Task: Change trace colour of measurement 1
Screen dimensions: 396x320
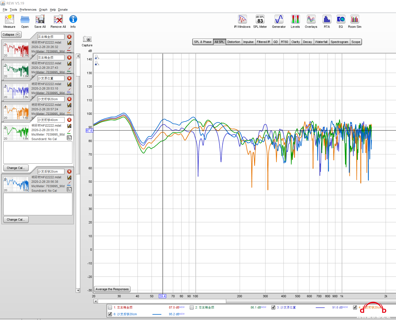Action: [69, 49]
